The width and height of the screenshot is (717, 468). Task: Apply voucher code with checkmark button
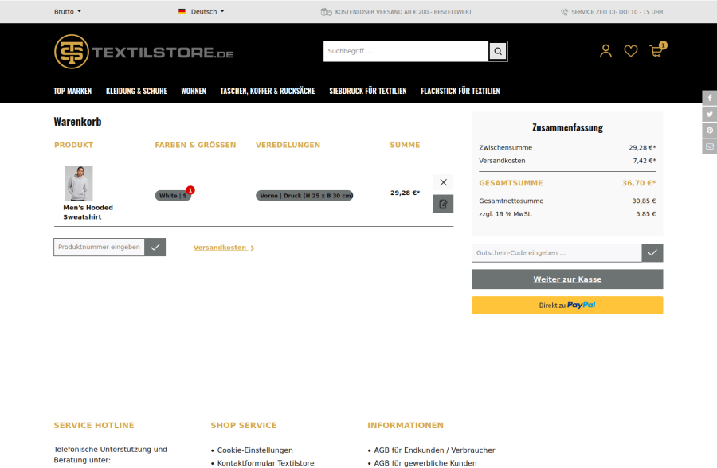coord(652,253)
